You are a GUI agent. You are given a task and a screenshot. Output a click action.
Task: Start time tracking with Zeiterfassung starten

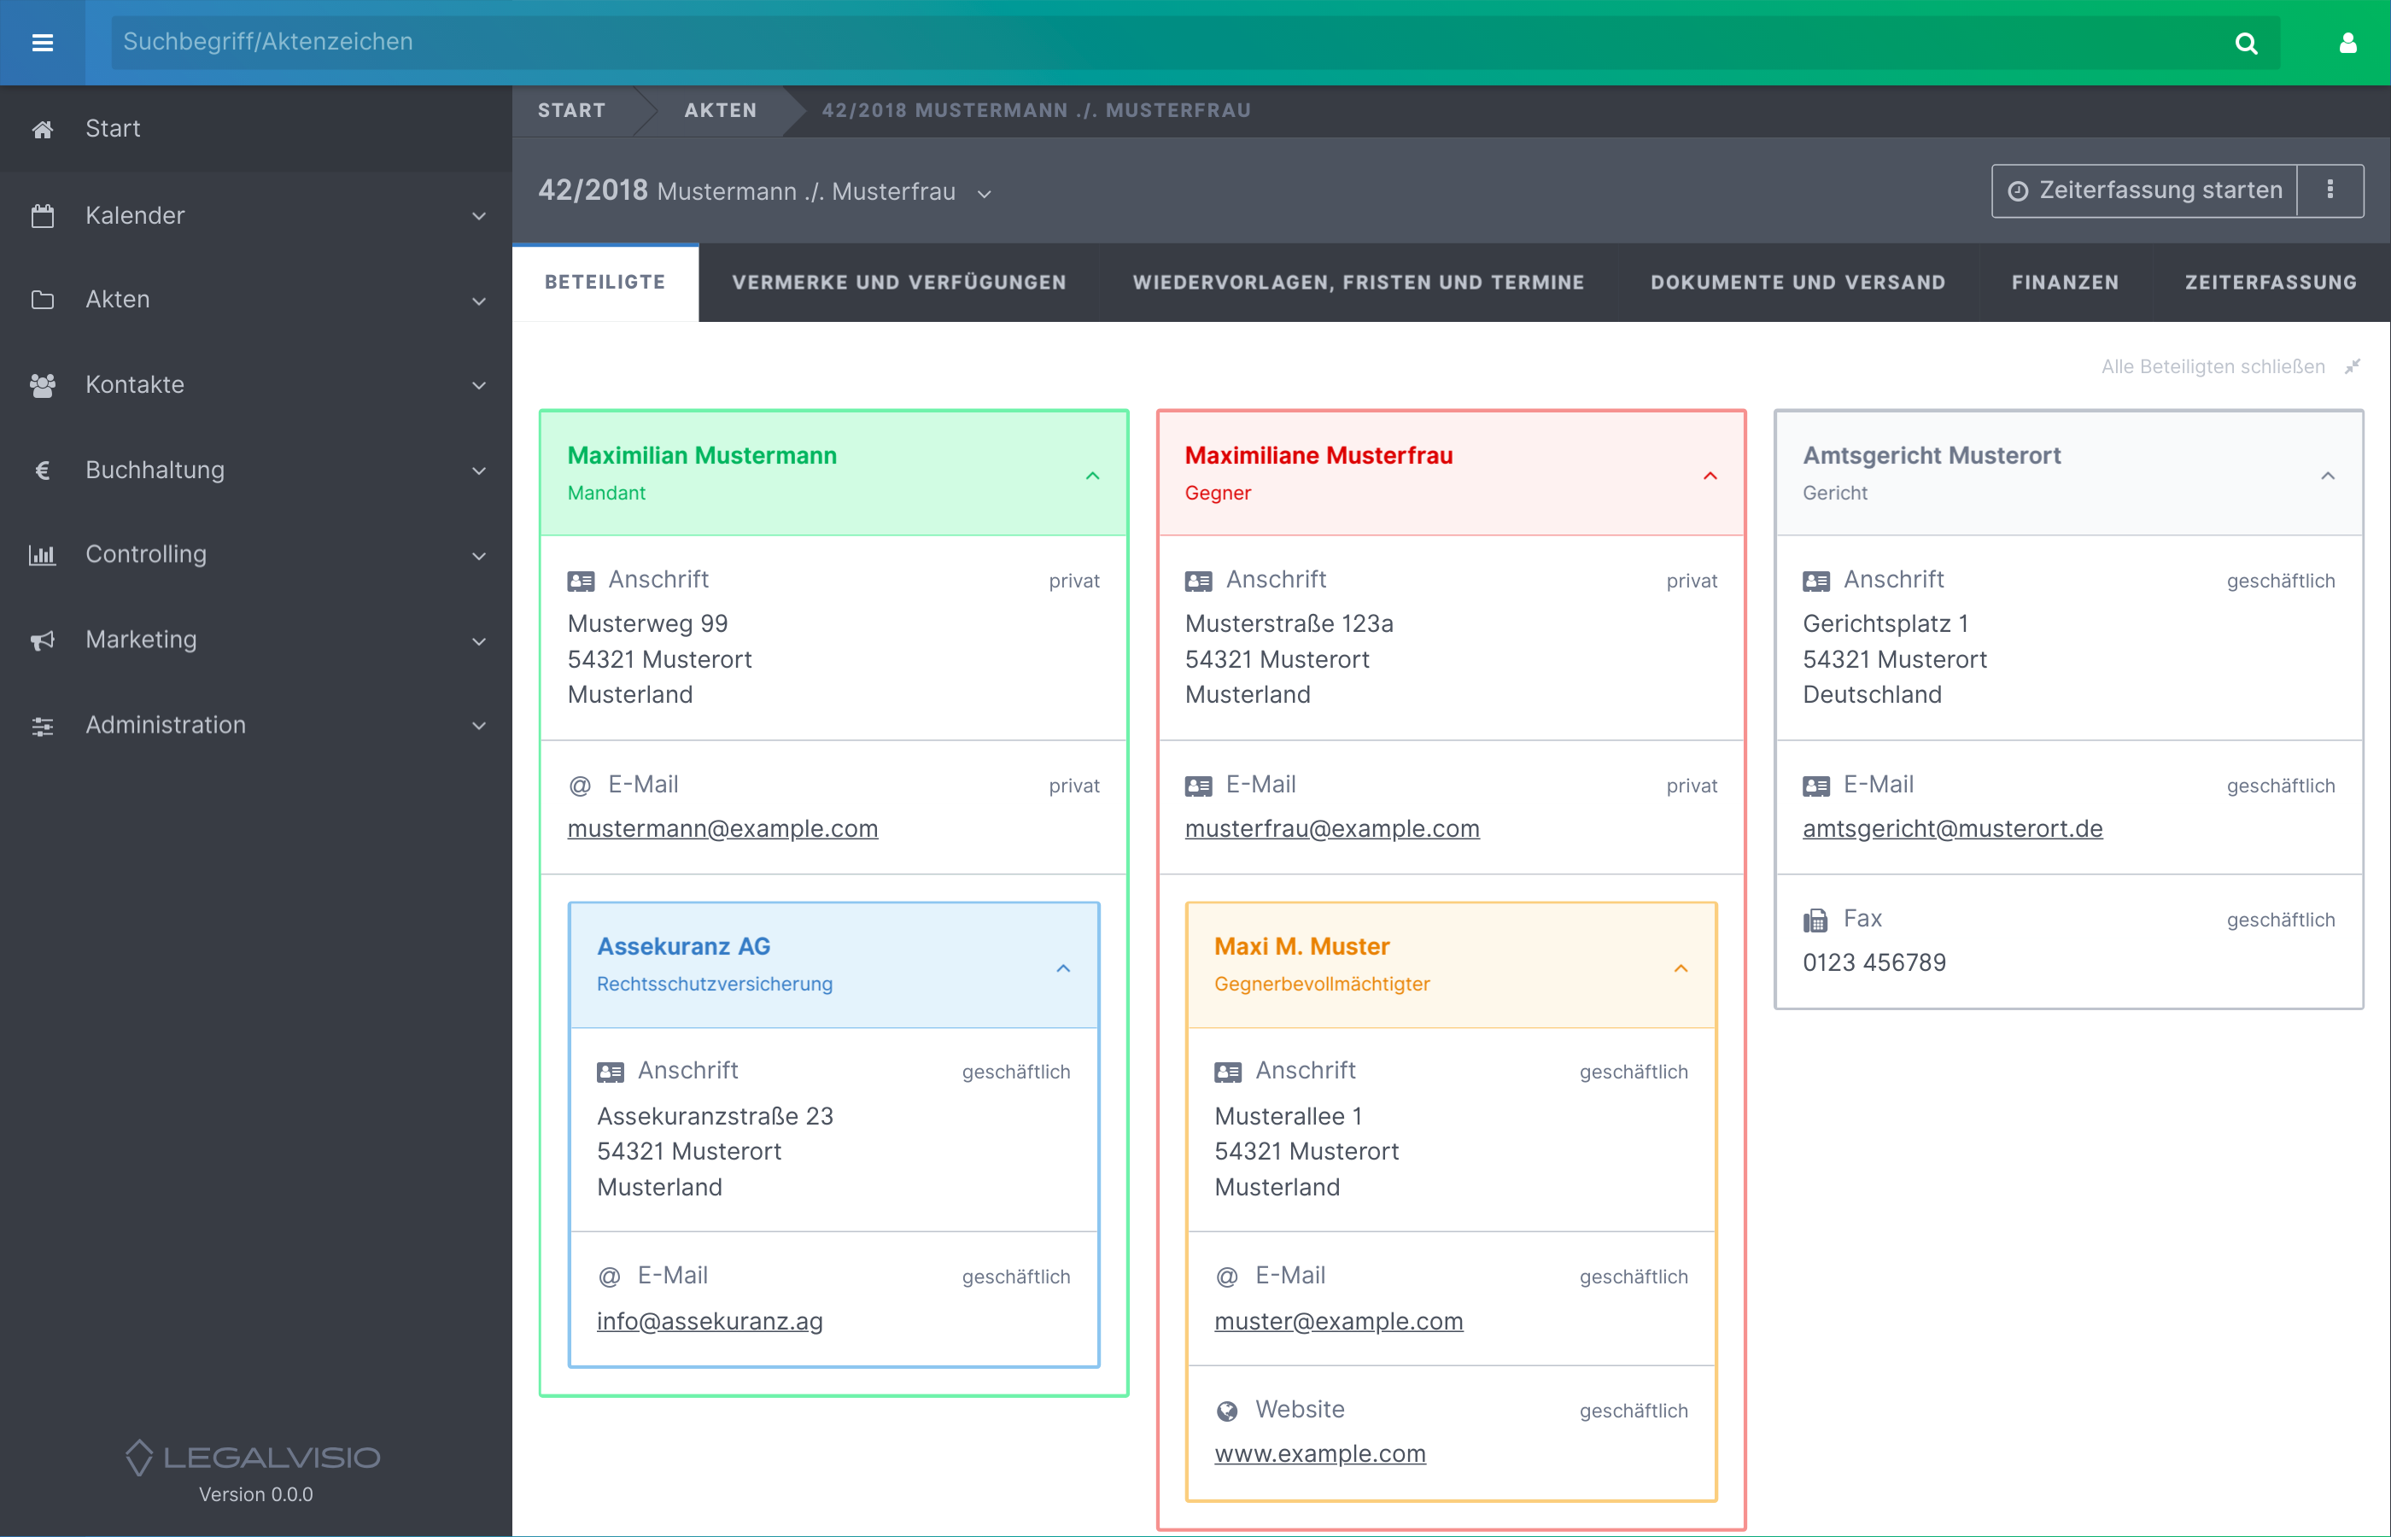tap(2144, 190)
